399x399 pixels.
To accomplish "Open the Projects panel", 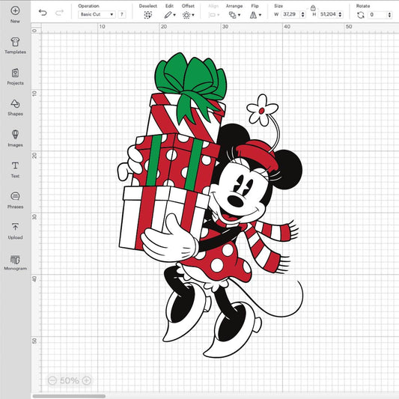I will 15,76.
